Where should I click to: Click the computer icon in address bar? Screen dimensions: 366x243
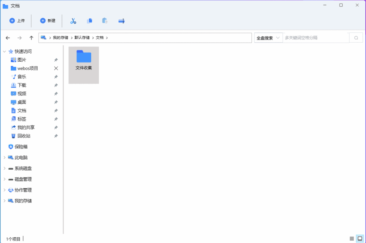coord(43,38)
